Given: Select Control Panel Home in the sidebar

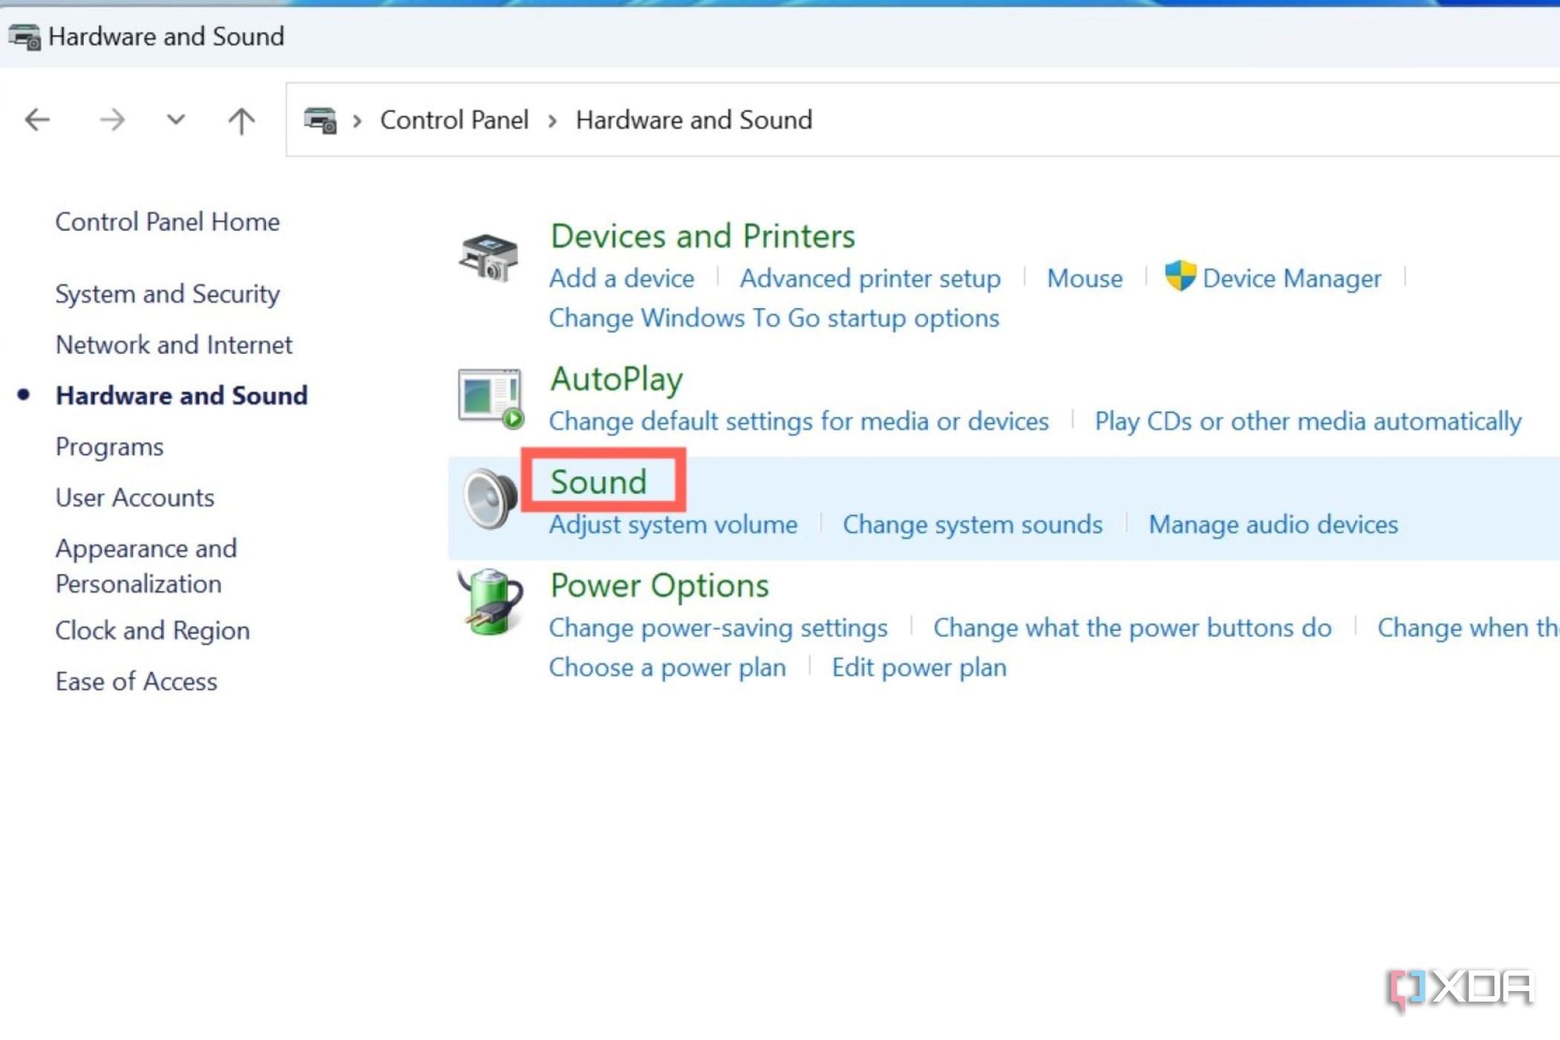Looking at the screenshot, I should 167,221.
